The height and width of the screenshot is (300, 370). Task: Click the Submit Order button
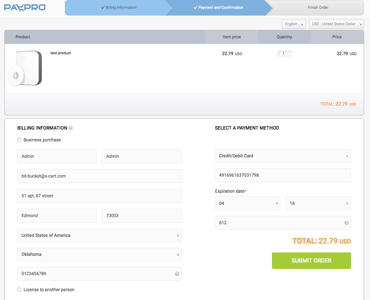pos(311,260)
